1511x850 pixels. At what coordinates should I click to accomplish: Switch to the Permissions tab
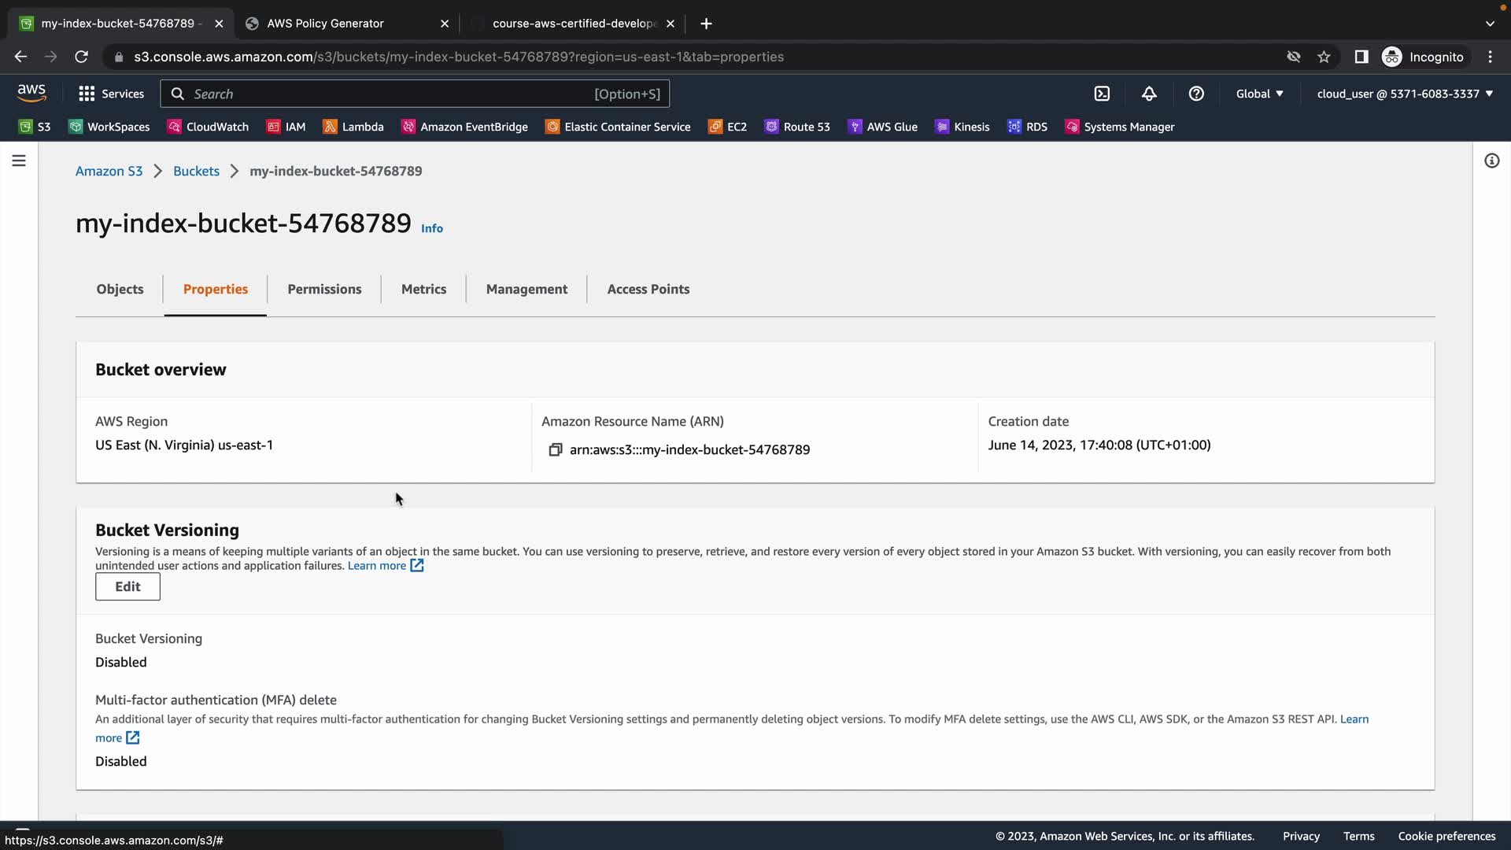tap(324, 289)
